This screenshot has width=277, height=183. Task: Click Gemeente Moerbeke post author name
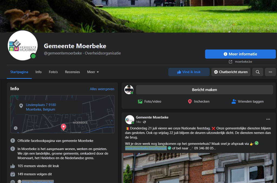(x=152, y=117)
